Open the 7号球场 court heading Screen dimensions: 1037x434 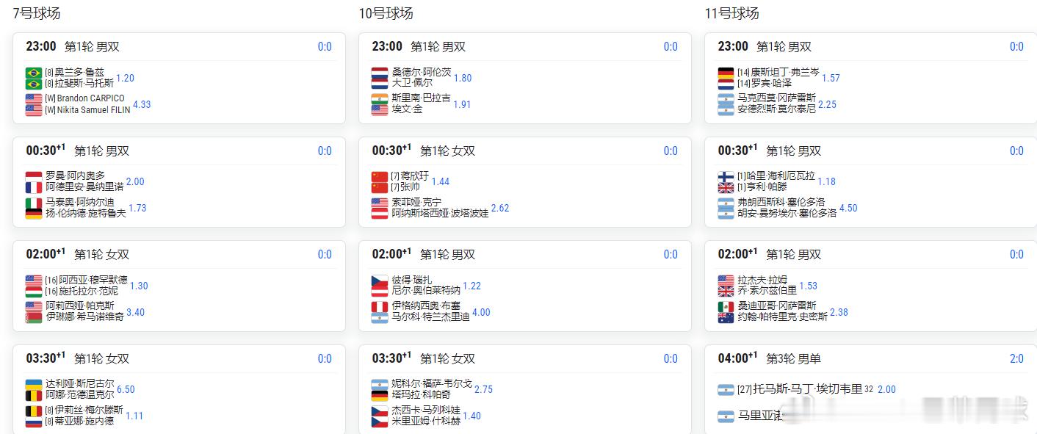coord(36,13)
